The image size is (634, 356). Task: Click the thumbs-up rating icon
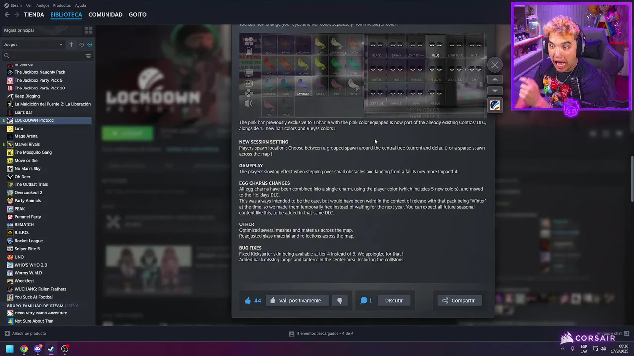pos(248,300)
